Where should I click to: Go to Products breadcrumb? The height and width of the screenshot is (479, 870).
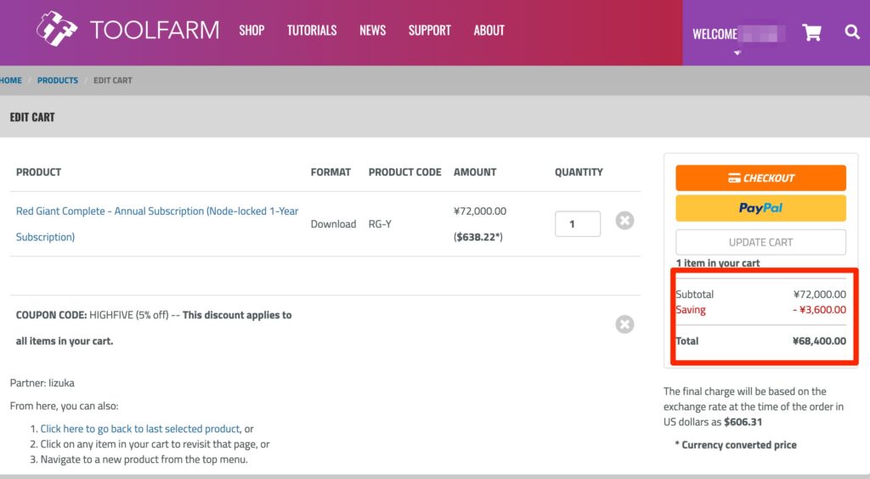[58, 81]
